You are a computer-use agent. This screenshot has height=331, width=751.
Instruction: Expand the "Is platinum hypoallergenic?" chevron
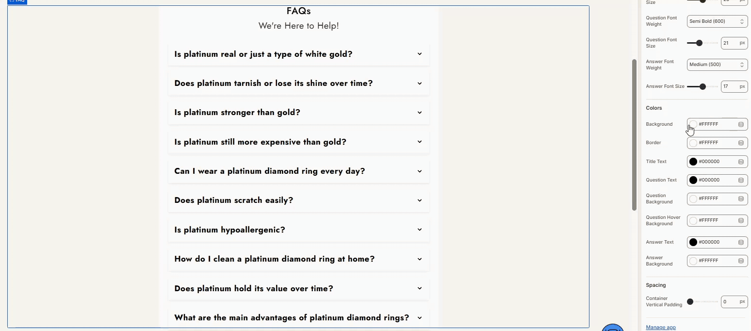coord(420,230)
